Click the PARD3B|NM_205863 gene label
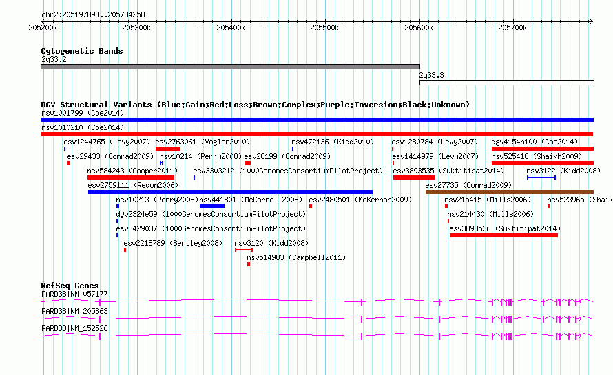 pos(74,311)
